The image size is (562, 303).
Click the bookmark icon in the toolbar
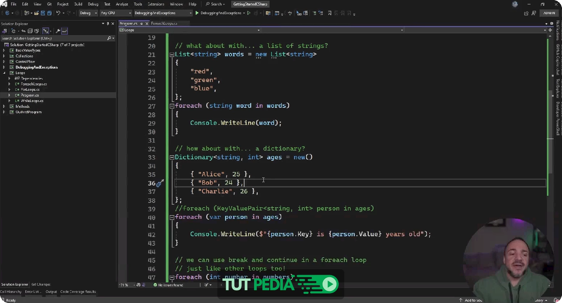329,13
